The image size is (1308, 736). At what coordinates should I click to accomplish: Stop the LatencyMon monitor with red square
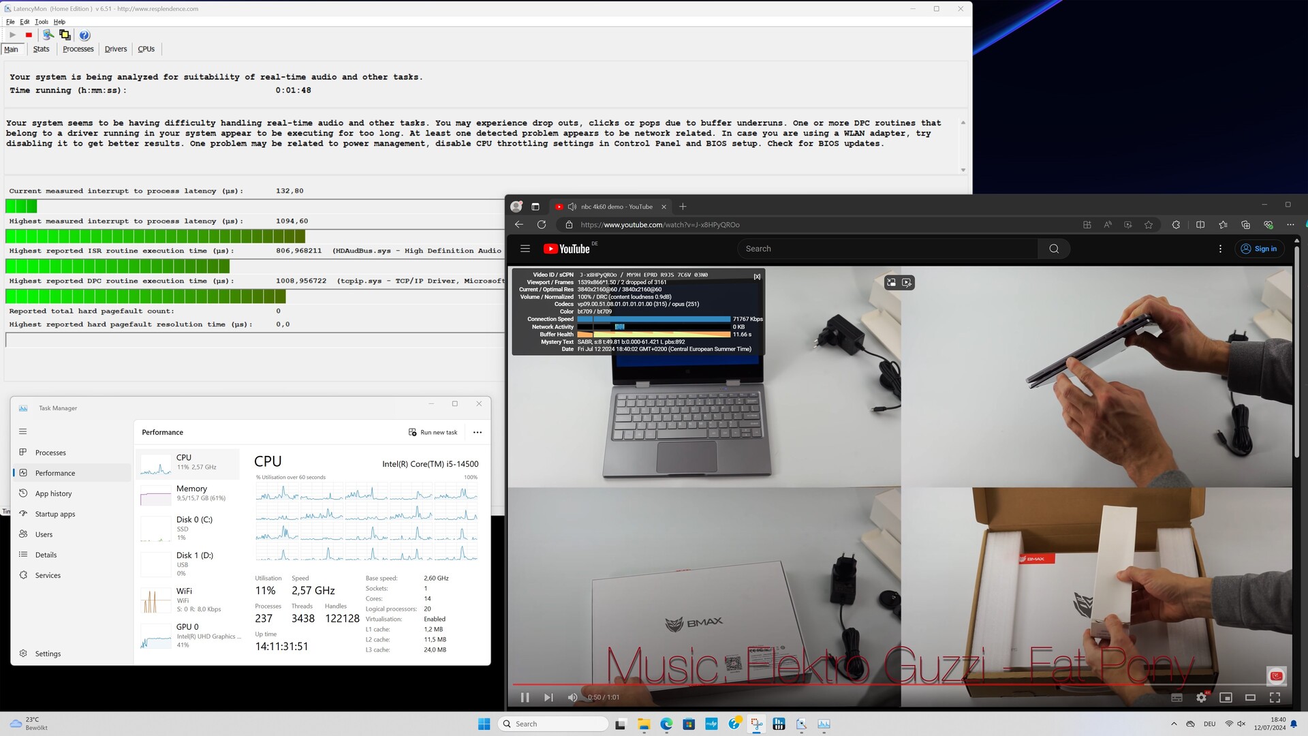[x=29, y=35]
